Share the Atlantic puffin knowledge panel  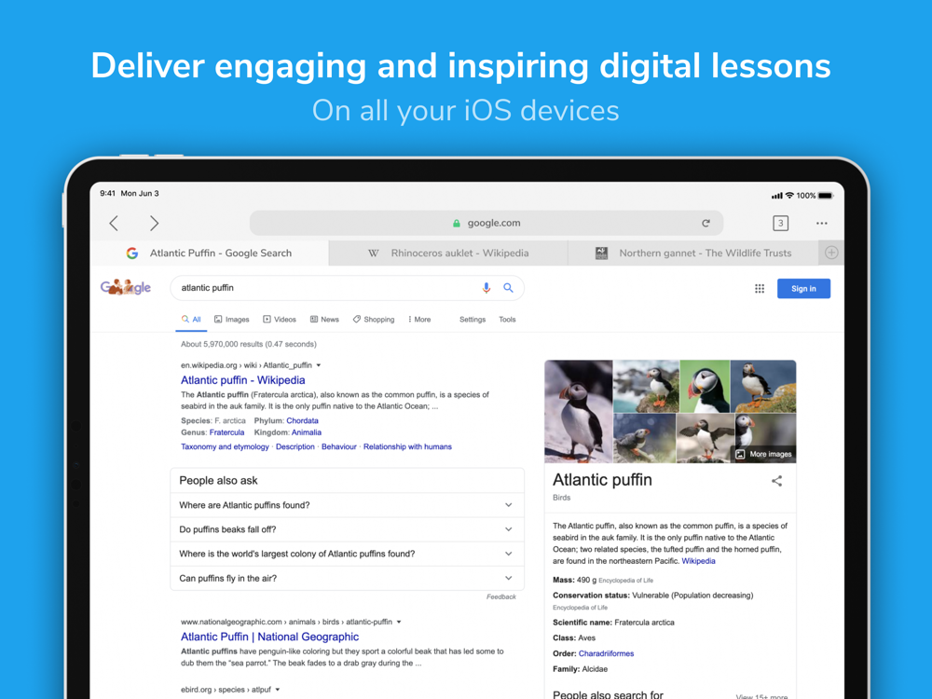[x=776, y=481]
